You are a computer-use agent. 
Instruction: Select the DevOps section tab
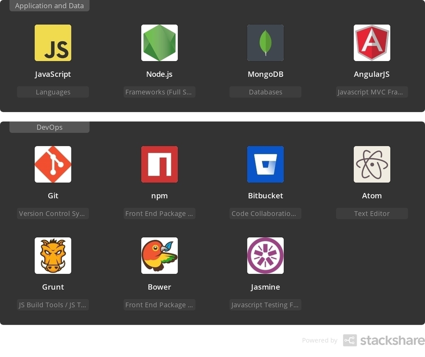coord(49,127)
